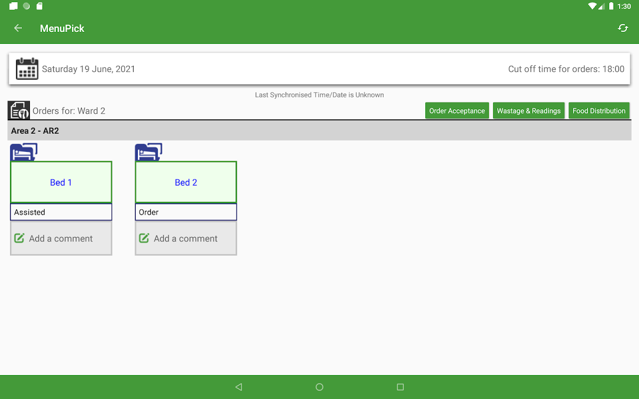Tap the sync refresh icon in the header
The width and height of the screenshot is (639, 399).
[623, 28]
